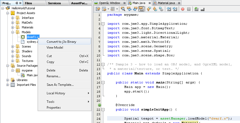Expand the Libraries node
The height and width of the screenshot is (123, 240).
[7, 80]
